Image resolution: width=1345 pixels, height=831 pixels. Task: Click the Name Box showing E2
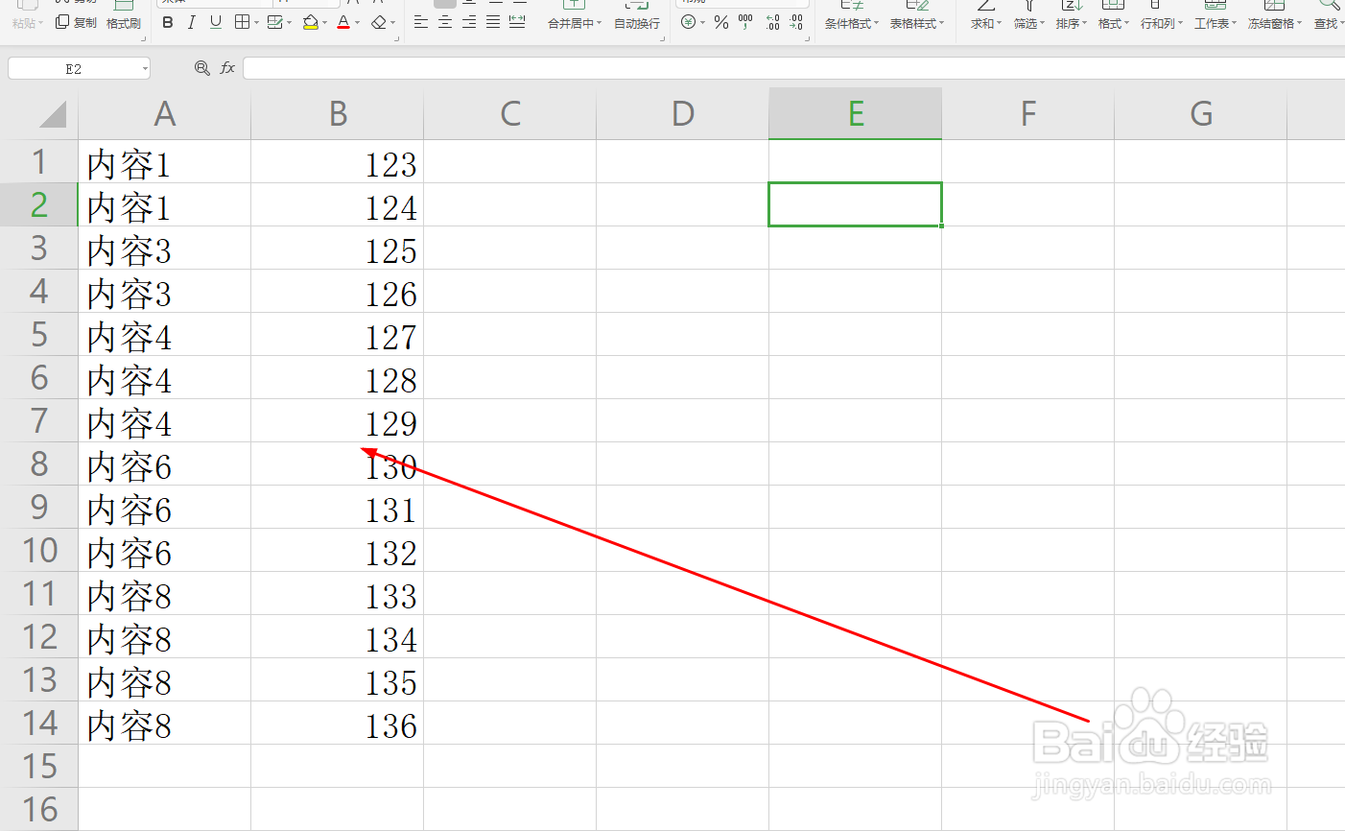click(74, 68)
